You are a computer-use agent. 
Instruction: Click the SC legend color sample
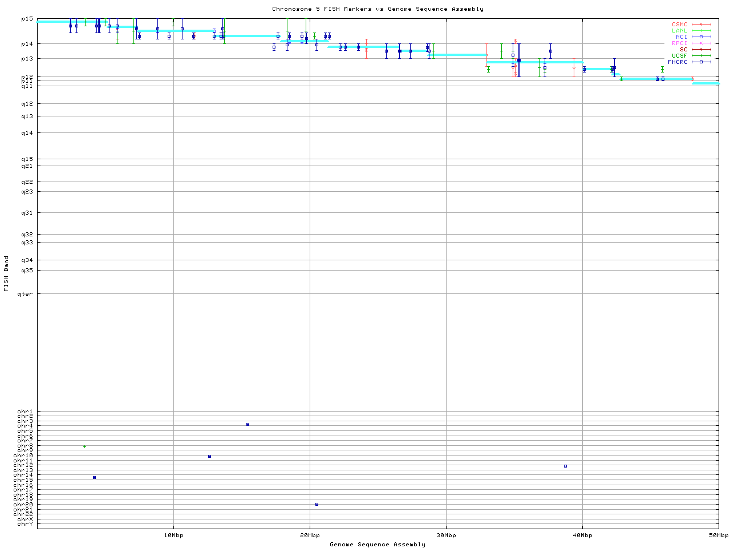point(701,50)
